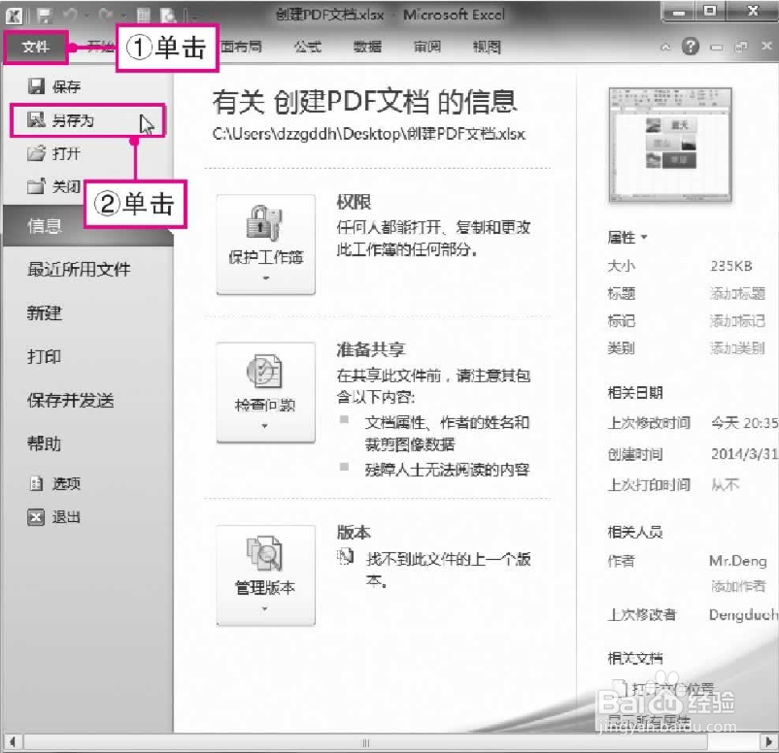
Task: Click the save disk icon beside 保存
Action: click(36, 86)
